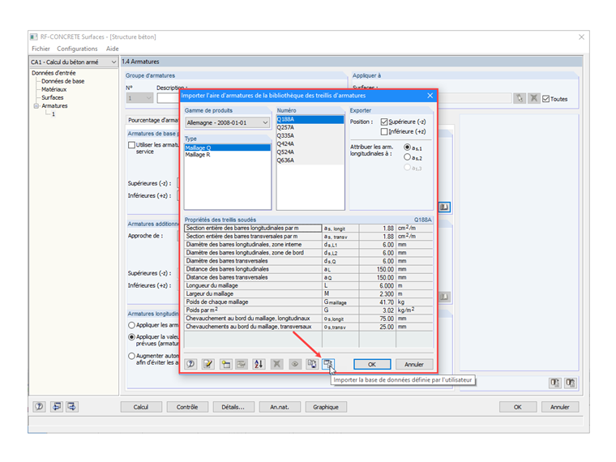Select Maillage R in the Type list

tap(228, 155)
